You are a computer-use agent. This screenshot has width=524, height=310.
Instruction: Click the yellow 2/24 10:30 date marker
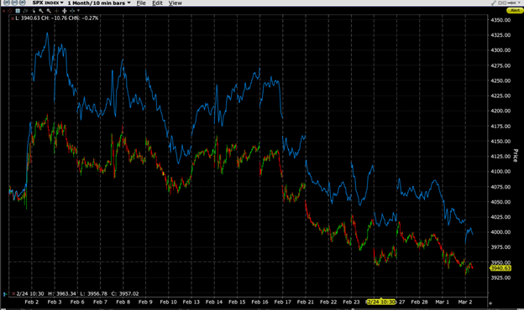(x=381, y=302)
